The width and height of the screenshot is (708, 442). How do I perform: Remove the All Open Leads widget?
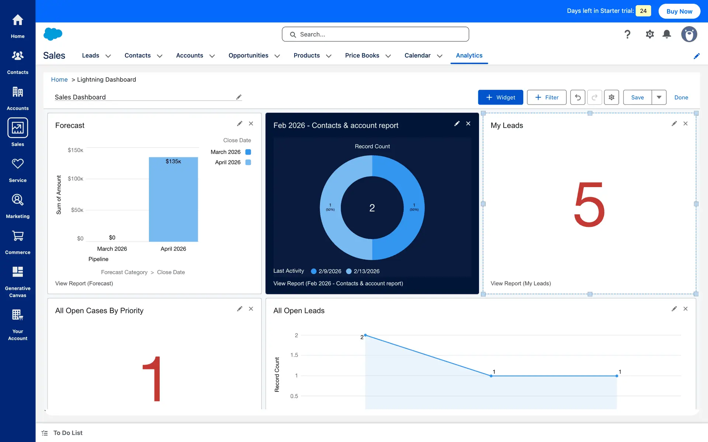tap(686, 309)
